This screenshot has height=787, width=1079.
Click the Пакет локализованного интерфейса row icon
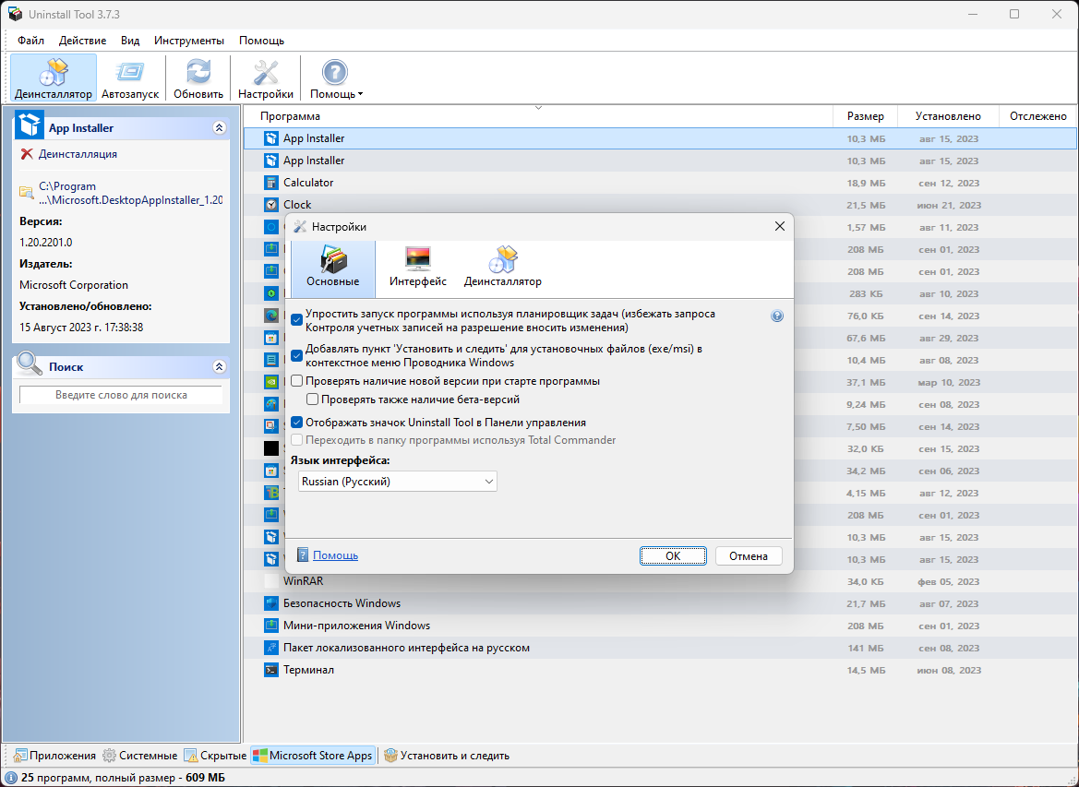(271, 648)
